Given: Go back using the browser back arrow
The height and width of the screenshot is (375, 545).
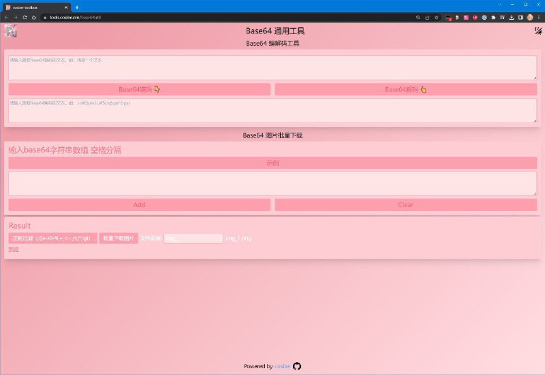Looking at the screenshot, I should click(x=7, y=17).
